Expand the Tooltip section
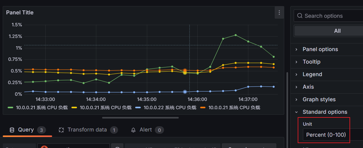 [x=311, y=62]
